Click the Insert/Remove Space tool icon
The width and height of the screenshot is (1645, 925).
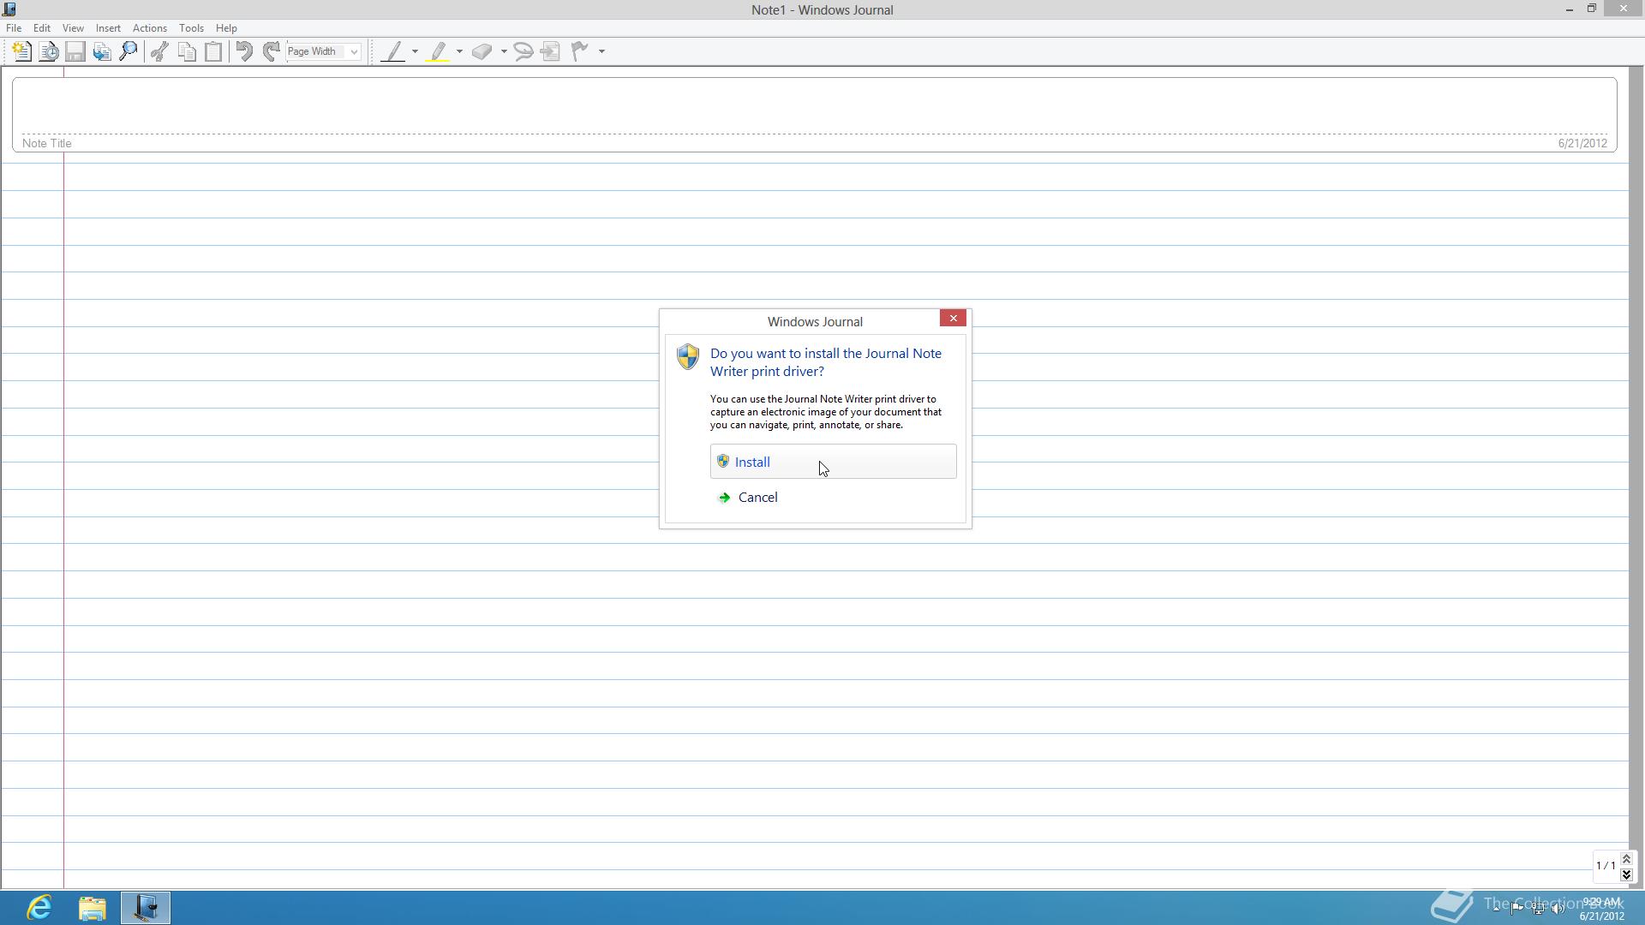[x=551, y=51]
